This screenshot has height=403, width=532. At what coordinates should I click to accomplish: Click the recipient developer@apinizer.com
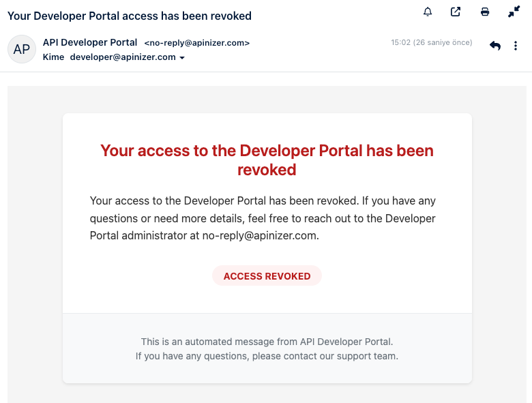[x=123, y=57]
